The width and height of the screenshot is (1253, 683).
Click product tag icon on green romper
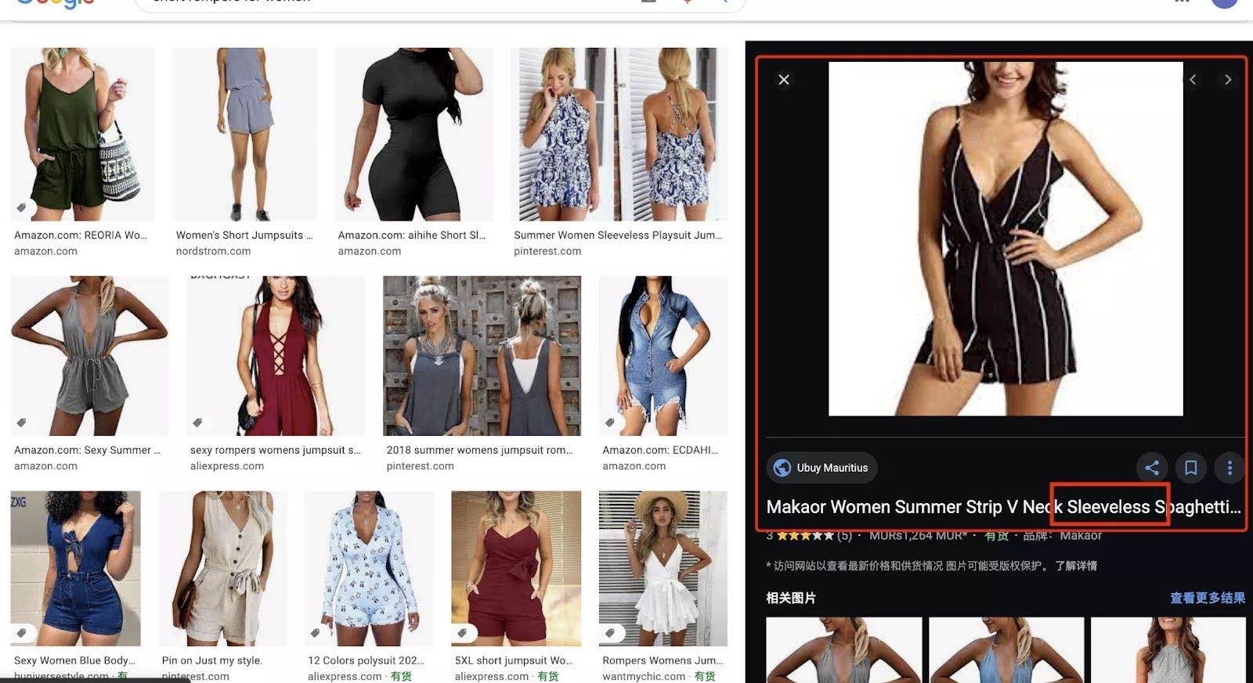(x=22, y=207)
